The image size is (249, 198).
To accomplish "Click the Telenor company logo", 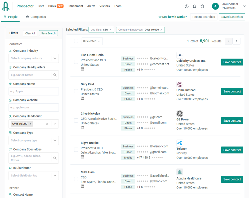I will pyautogui.click(x=180, y=143).
